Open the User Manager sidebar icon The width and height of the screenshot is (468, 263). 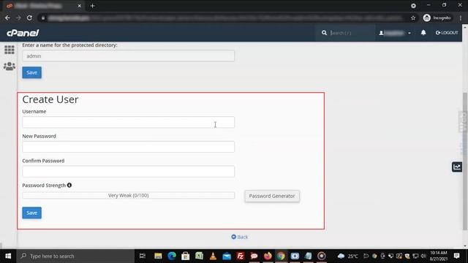coord(10,66)
